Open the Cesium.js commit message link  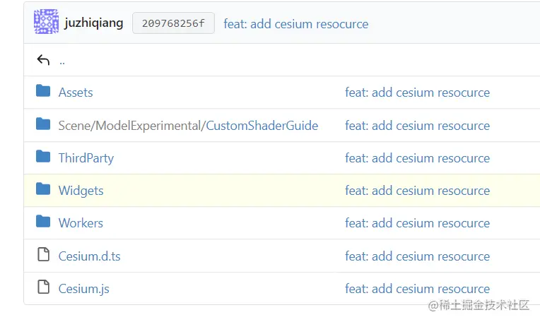(417, 289)
